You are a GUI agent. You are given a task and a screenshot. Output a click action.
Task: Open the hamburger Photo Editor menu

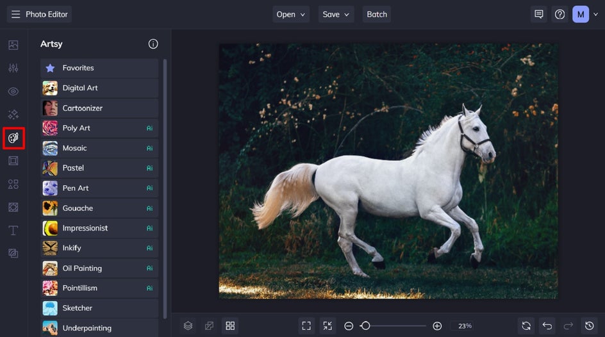click(16, 14)
